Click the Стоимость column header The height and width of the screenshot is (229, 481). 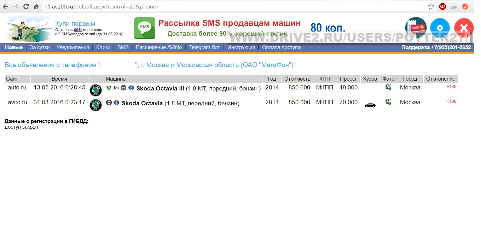point(297,79)
